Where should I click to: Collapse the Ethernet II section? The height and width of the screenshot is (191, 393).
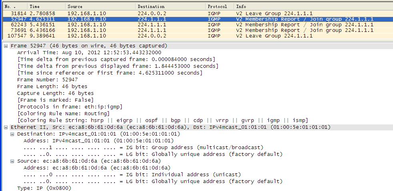click(6, 127)
